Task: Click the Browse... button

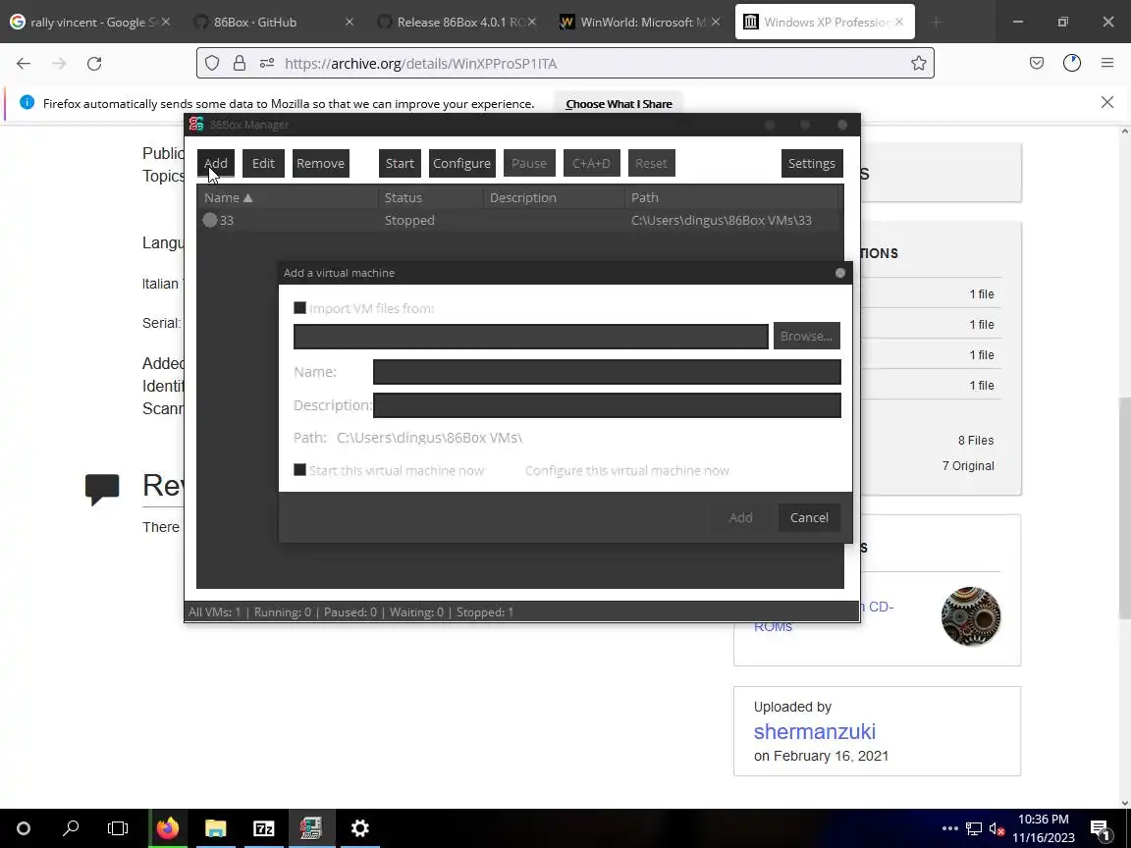Action: click(806, 336)
